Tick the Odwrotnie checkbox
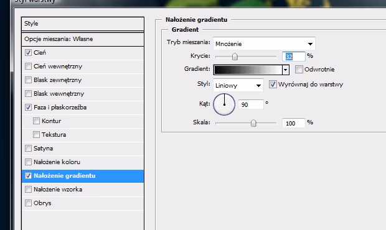 point(299,70)
